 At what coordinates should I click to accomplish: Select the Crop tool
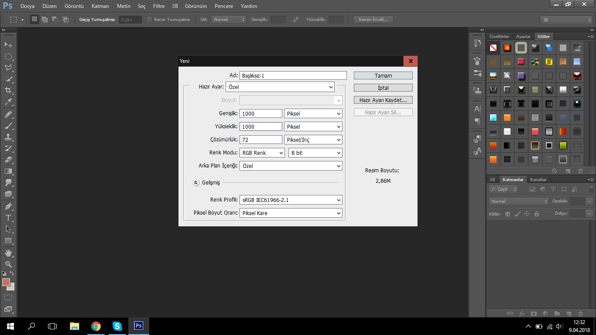pos(8,90)
